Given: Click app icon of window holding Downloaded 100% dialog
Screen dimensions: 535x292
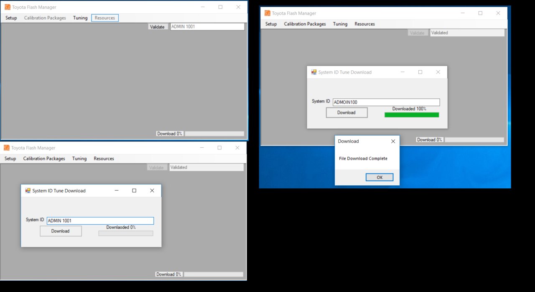Looking at the screenshot, I should pyautogui.click(x=267, y=13).
